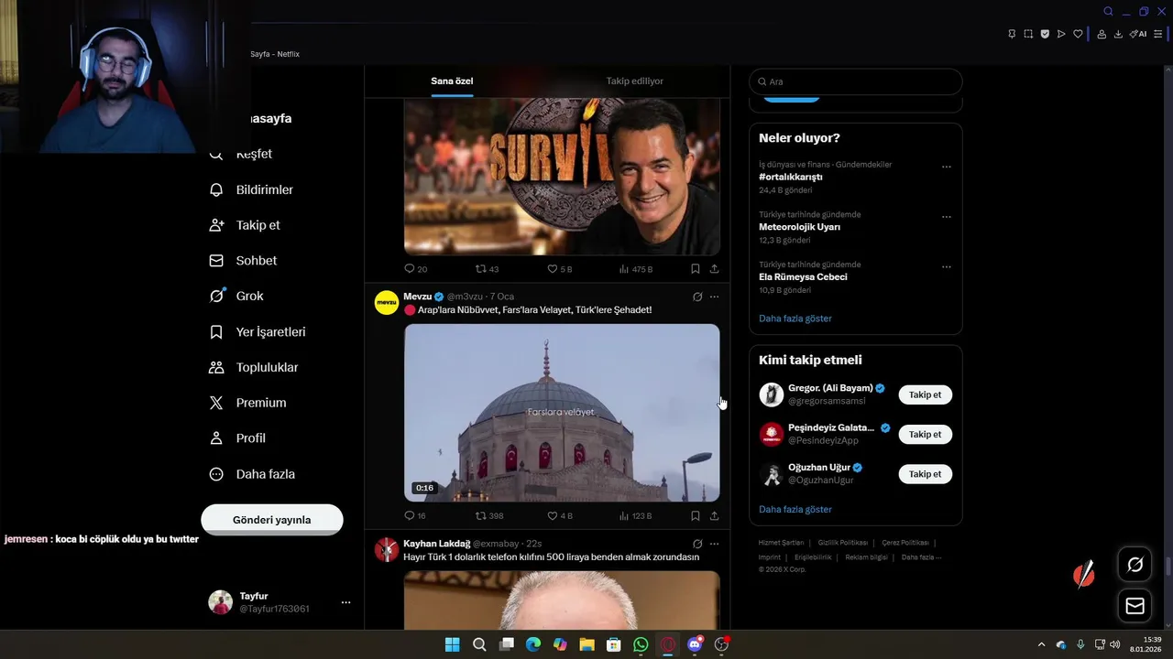The width and height of the screenshot is (1173, 659).
Task: Open the Premium sidebar item
Action: pos(247,403)
